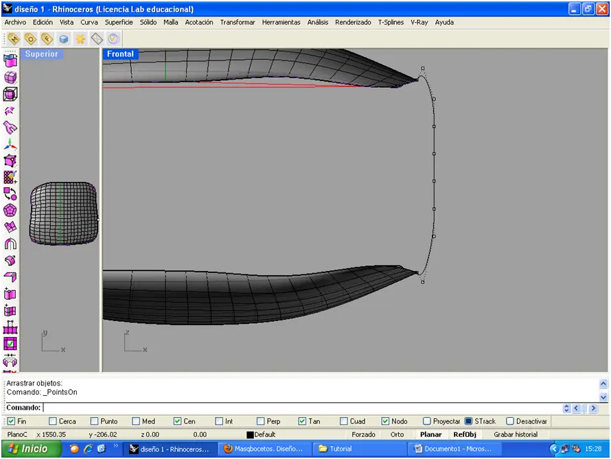Uncheck the Nodo object snap
Viewport: 611px width, 459px height.
pyautogui.click(x=385, y=421)
